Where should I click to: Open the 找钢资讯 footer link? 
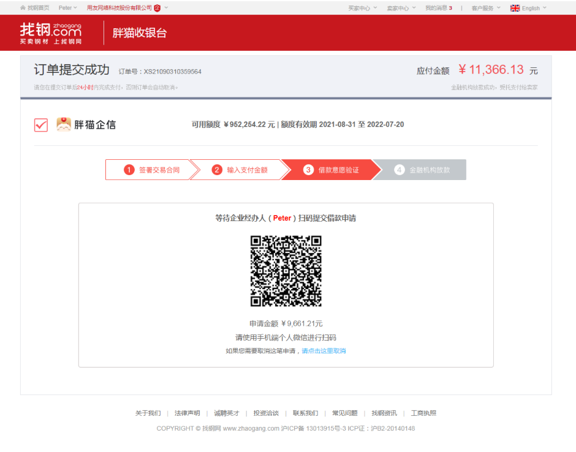coord(384,413)
